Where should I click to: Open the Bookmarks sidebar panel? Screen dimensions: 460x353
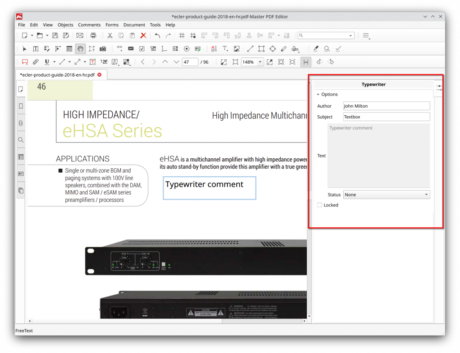21,106
